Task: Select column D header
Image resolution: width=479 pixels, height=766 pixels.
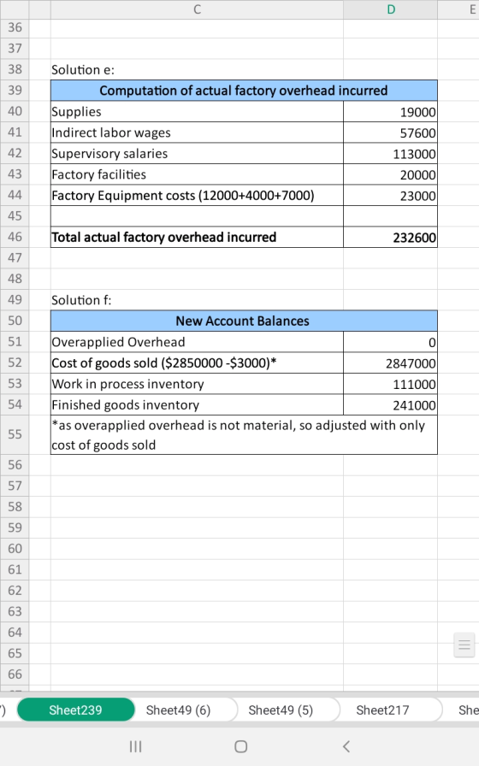Action: coord(391,9)
